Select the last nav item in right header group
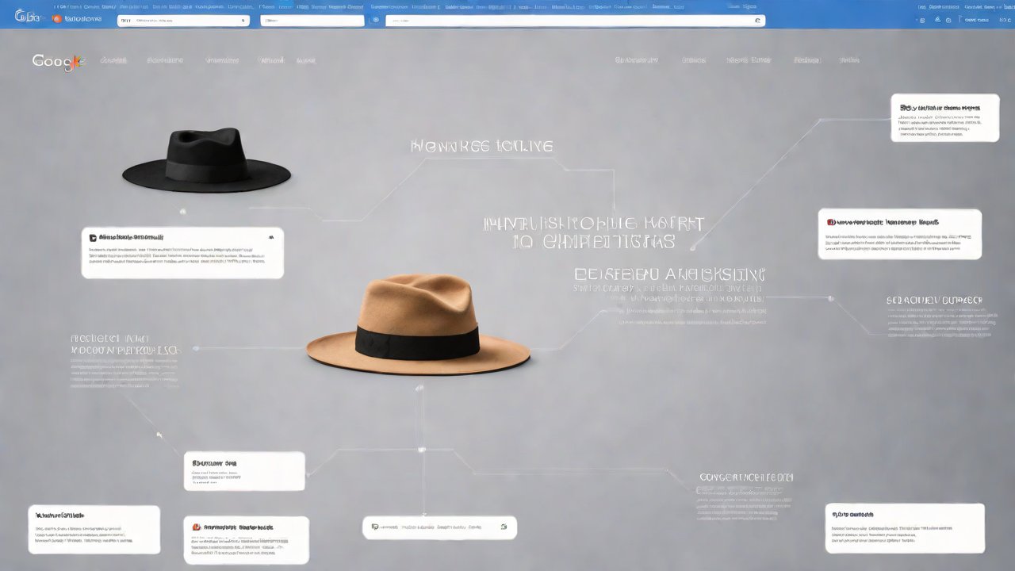Viewport: 1015px width, 571px height. click(x=849, y=60)
